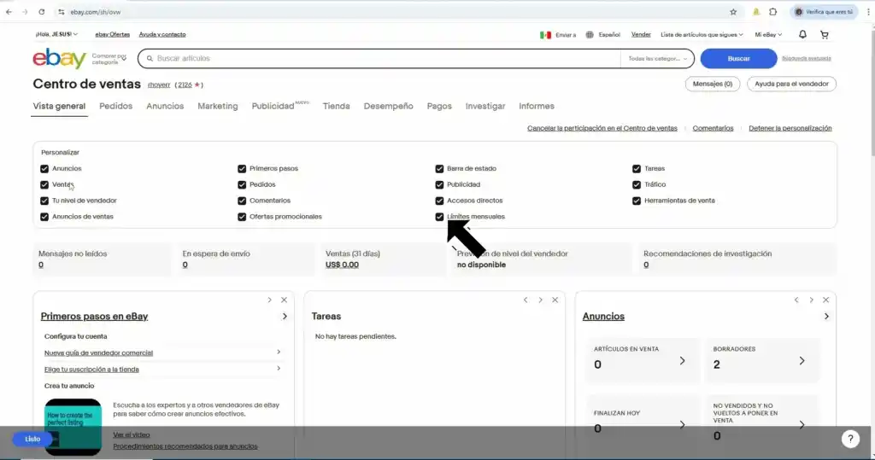Click Detener la personalización link
This screenshot has height=460, width=875.
790,128
